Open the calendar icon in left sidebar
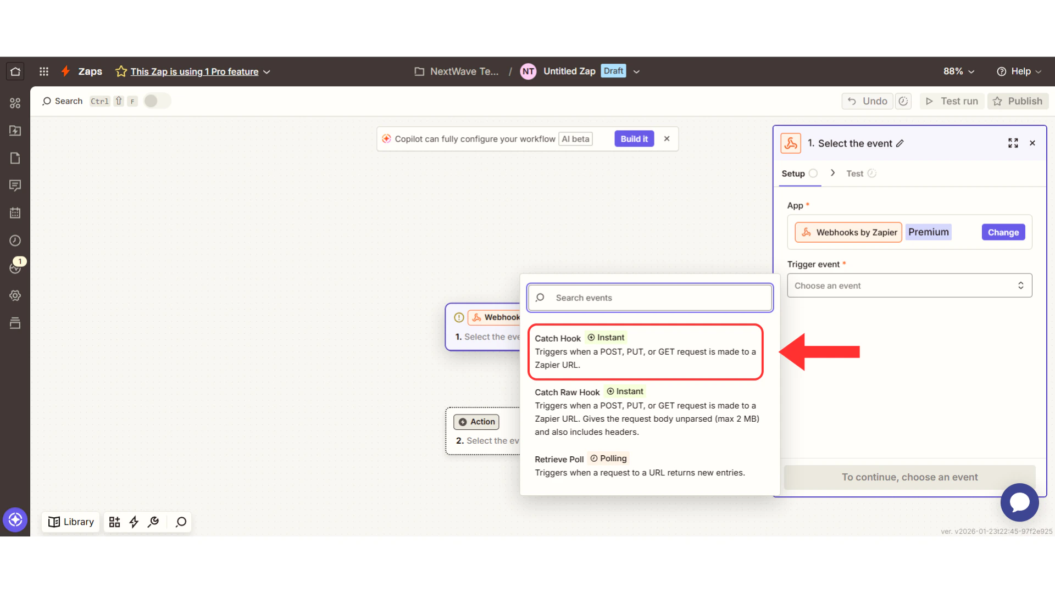Image resolution: width=1055 pixels, height=593 pixels. tap(15, 213)
